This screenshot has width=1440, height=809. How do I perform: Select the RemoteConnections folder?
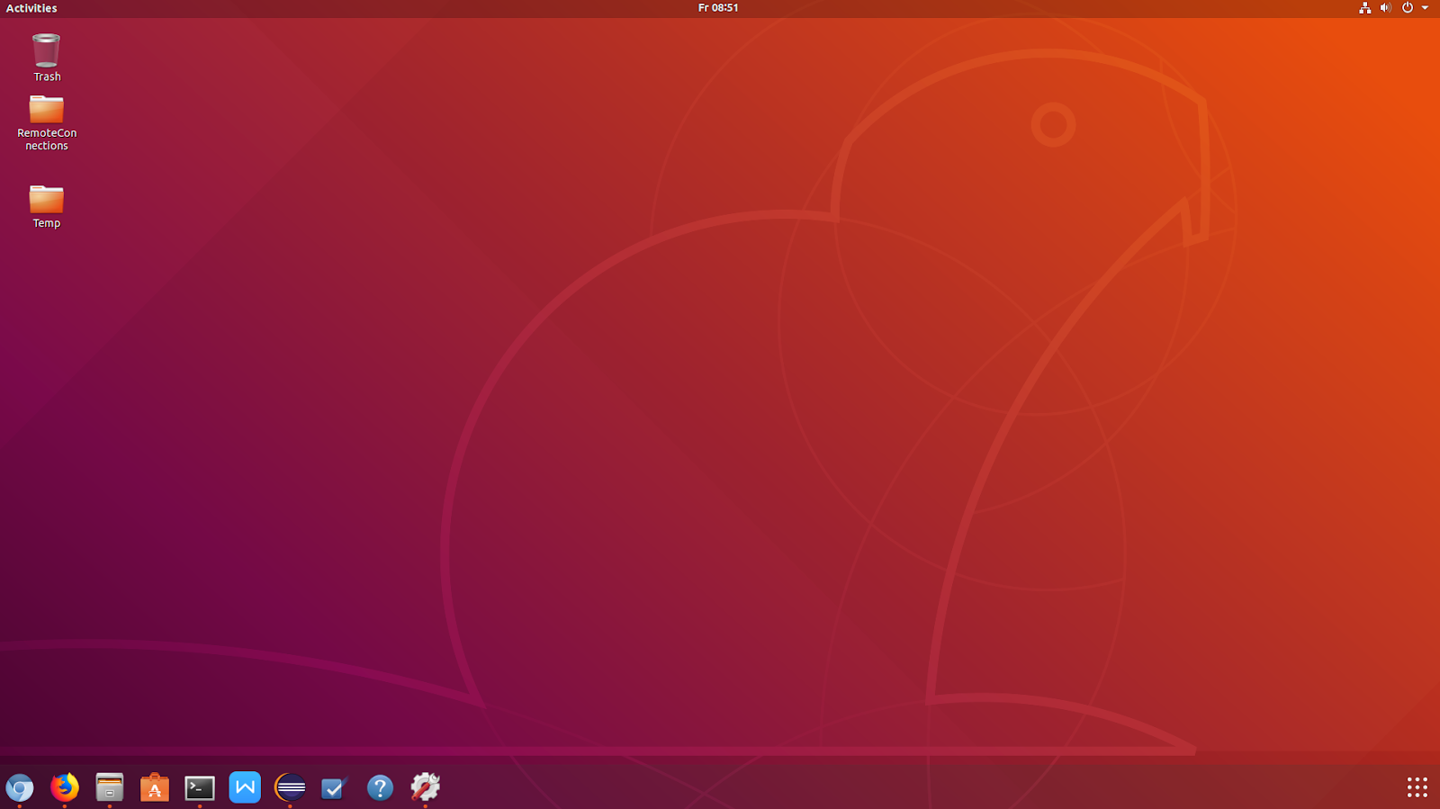[46, 109]
